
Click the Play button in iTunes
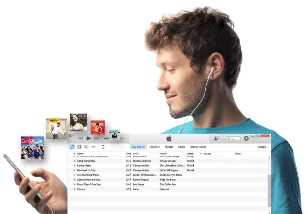(89, 138)
